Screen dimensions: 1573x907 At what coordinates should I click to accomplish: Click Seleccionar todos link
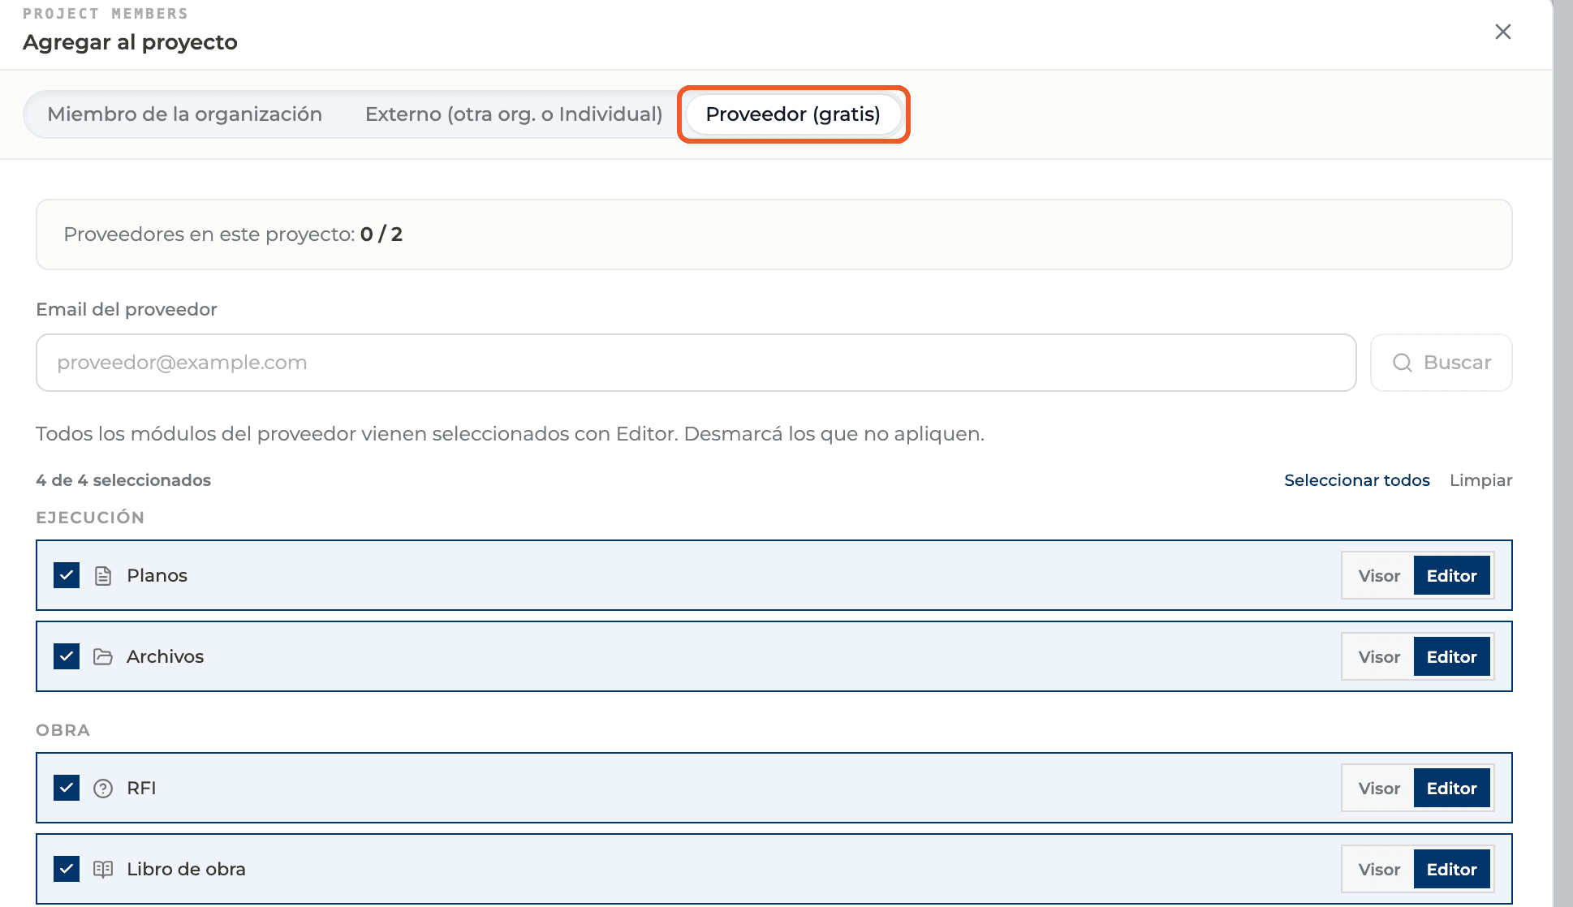pyautogui.click(x=1357, y=480)
